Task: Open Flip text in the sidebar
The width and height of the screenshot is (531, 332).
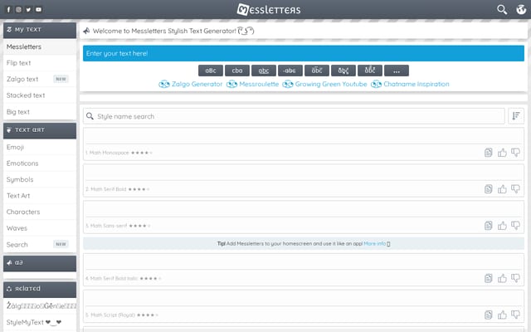Action: click(40, 63)
